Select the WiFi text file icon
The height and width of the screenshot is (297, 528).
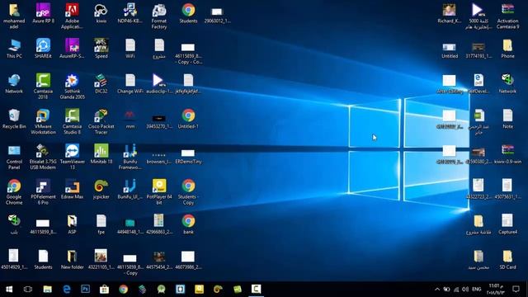point(130,49)
